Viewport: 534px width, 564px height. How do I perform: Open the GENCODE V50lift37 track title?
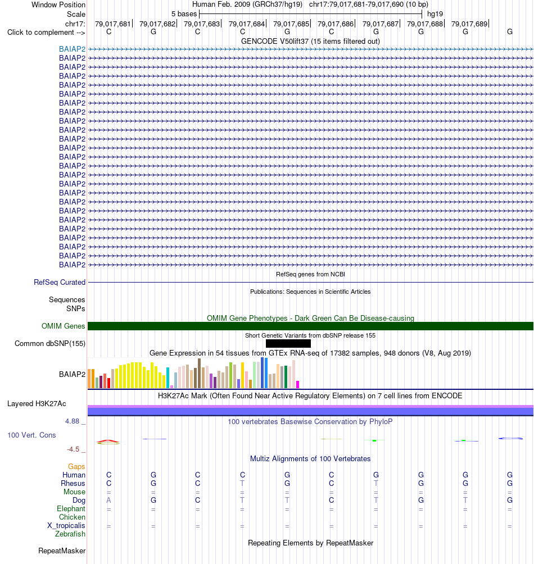[x=310, y=42]
